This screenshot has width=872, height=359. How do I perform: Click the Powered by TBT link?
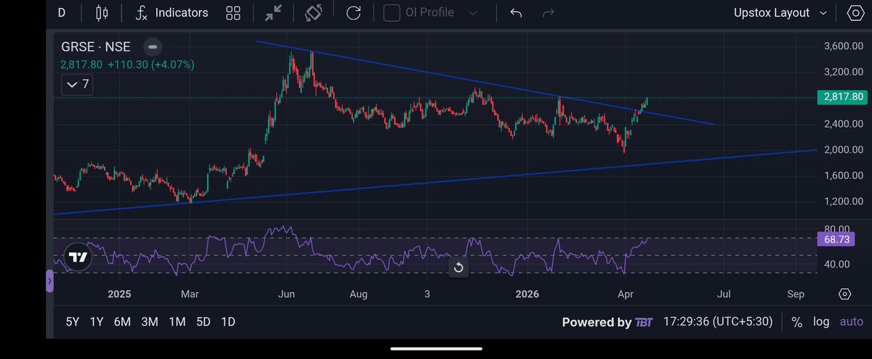(x=607, y=323)
